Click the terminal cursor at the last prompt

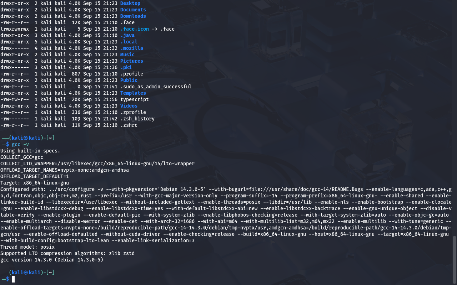(x=13, y=279)
